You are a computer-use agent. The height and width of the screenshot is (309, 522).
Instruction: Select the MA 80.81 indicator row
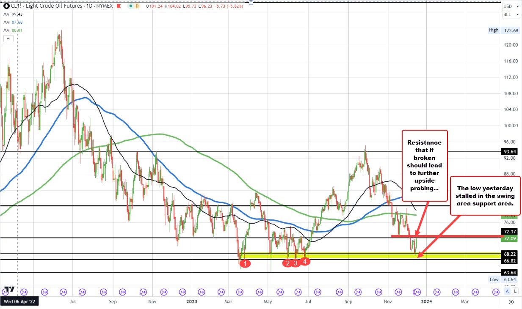click(12, 30)
